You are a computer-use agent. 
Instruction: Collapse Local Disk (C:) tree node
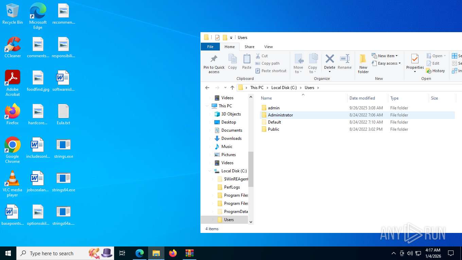pos(210,171)
